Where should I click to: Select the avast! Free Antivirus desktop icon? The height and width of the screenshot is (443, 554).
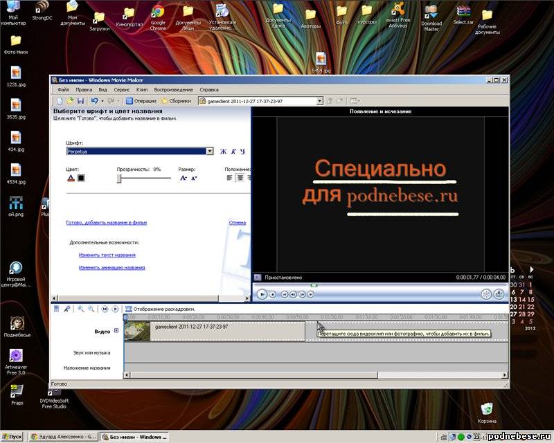pos(397,15)
